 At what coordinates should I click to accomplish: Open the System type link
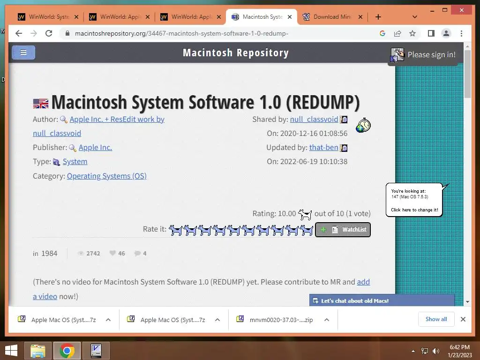(75, 162)
